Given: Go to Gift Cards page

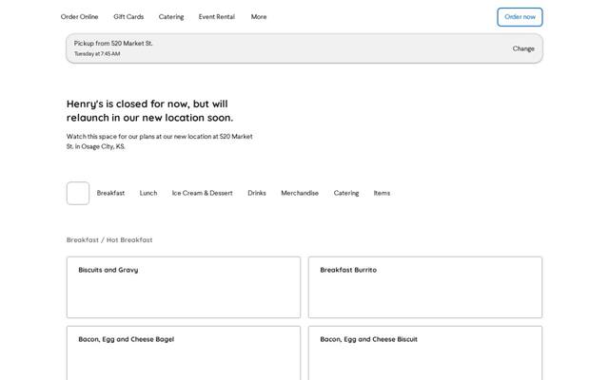Looking at the screenshot, I should click(x=128, y=17).
